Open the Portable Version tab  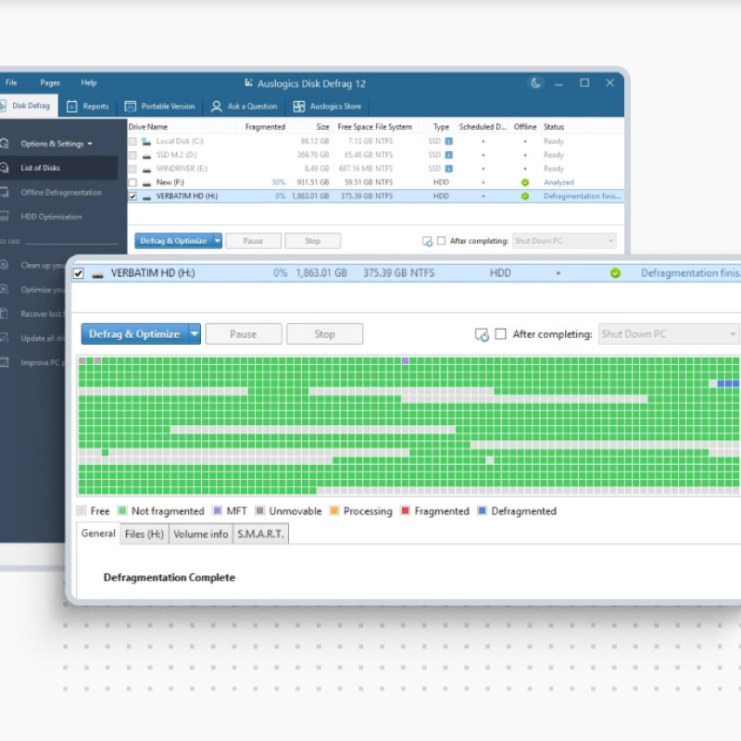tap(159, 107)
